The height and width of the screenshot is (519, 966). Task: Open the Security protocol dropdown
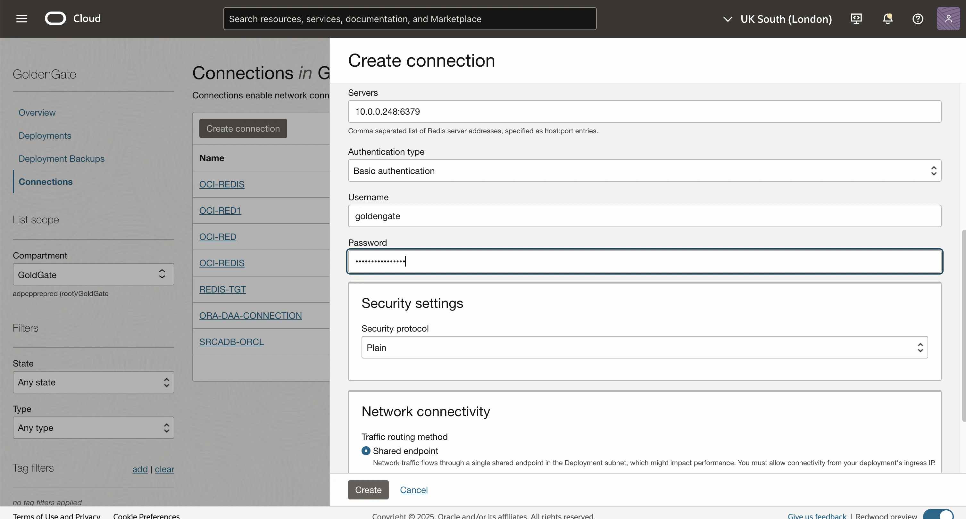point(644,347)
